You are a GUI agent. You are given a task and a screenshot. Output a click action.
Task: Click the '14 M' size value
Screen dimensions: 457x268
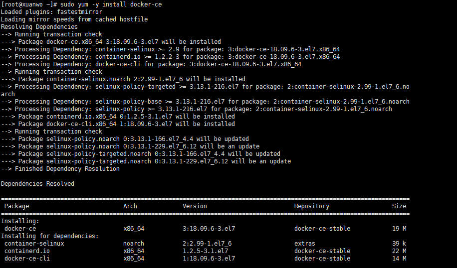coord(399,259)
